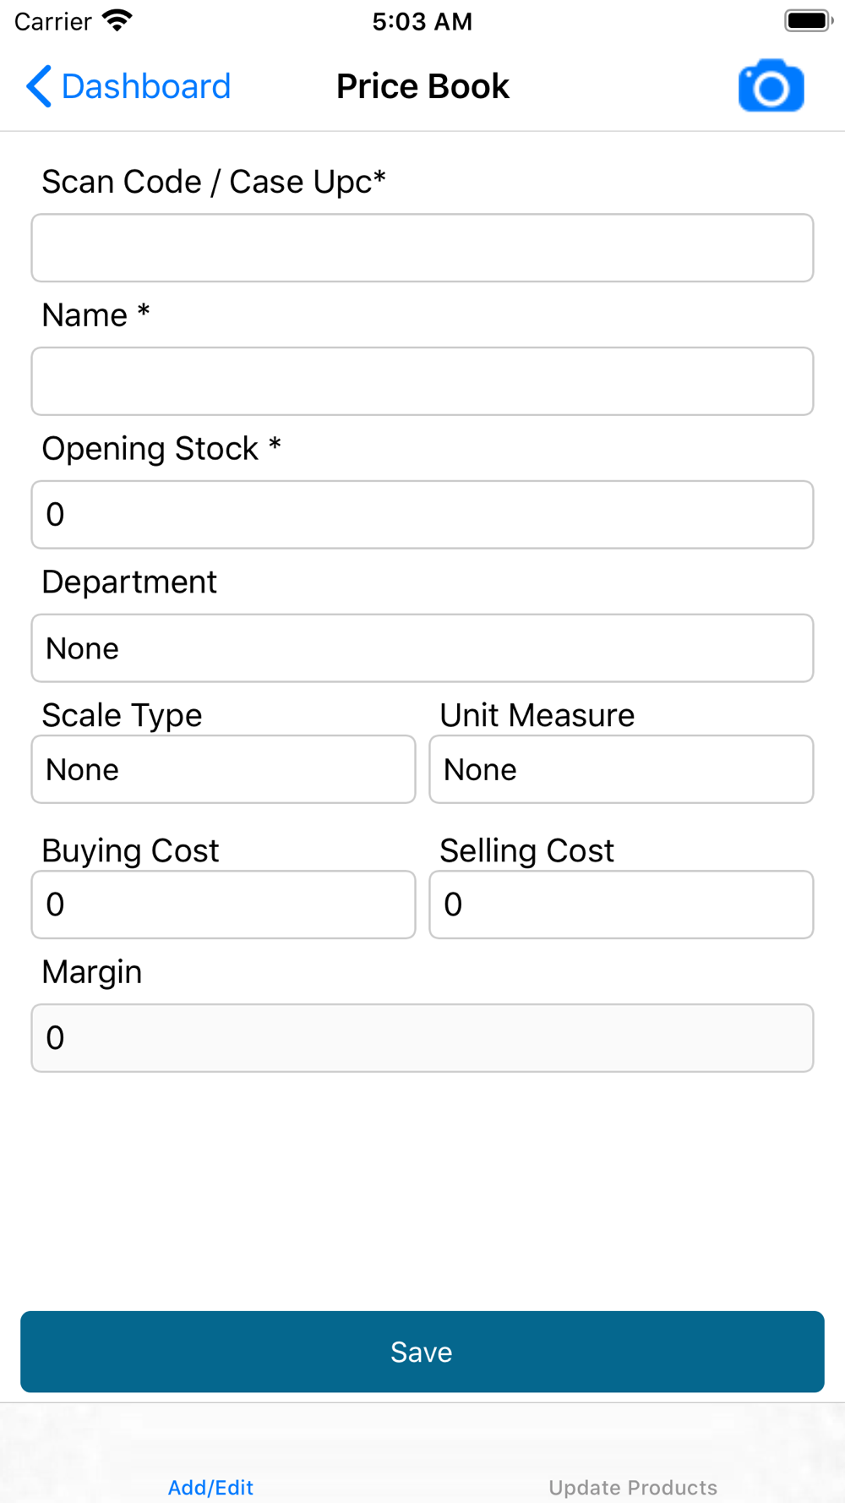845x1503 pixels.
Task: Tap the status bar clock
Action: pos(422,21)
